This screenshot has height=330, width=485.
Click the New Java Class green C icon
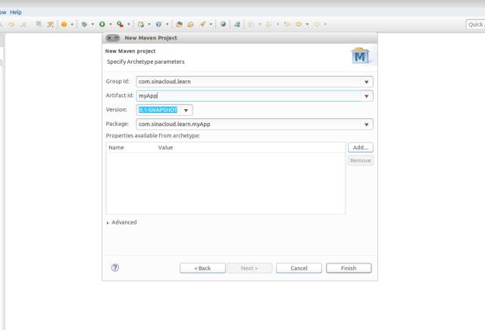click(158, 24)
